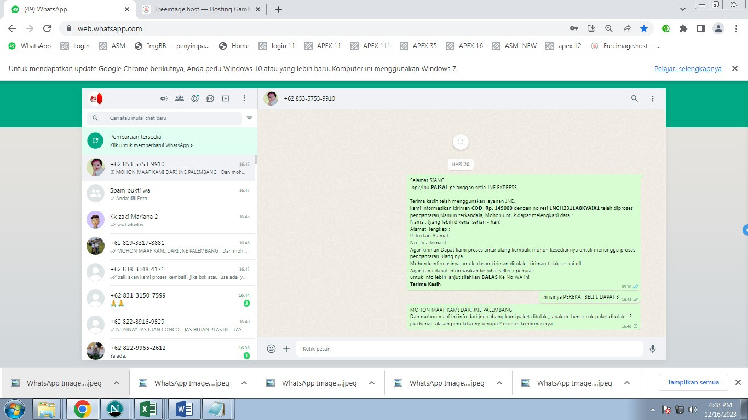Open chat with +62 822-9965-2612
The image size is (748, 420).
click(169, 349)
